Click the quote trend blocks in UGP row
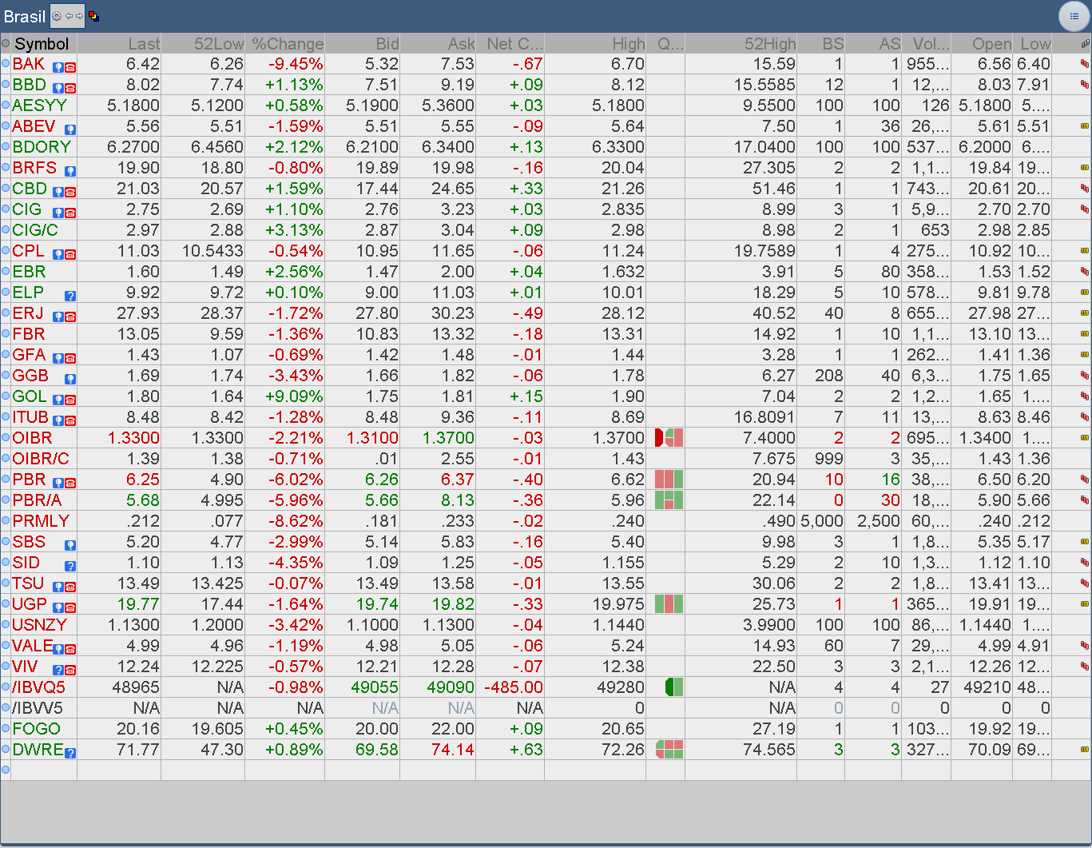 (669, 603)
